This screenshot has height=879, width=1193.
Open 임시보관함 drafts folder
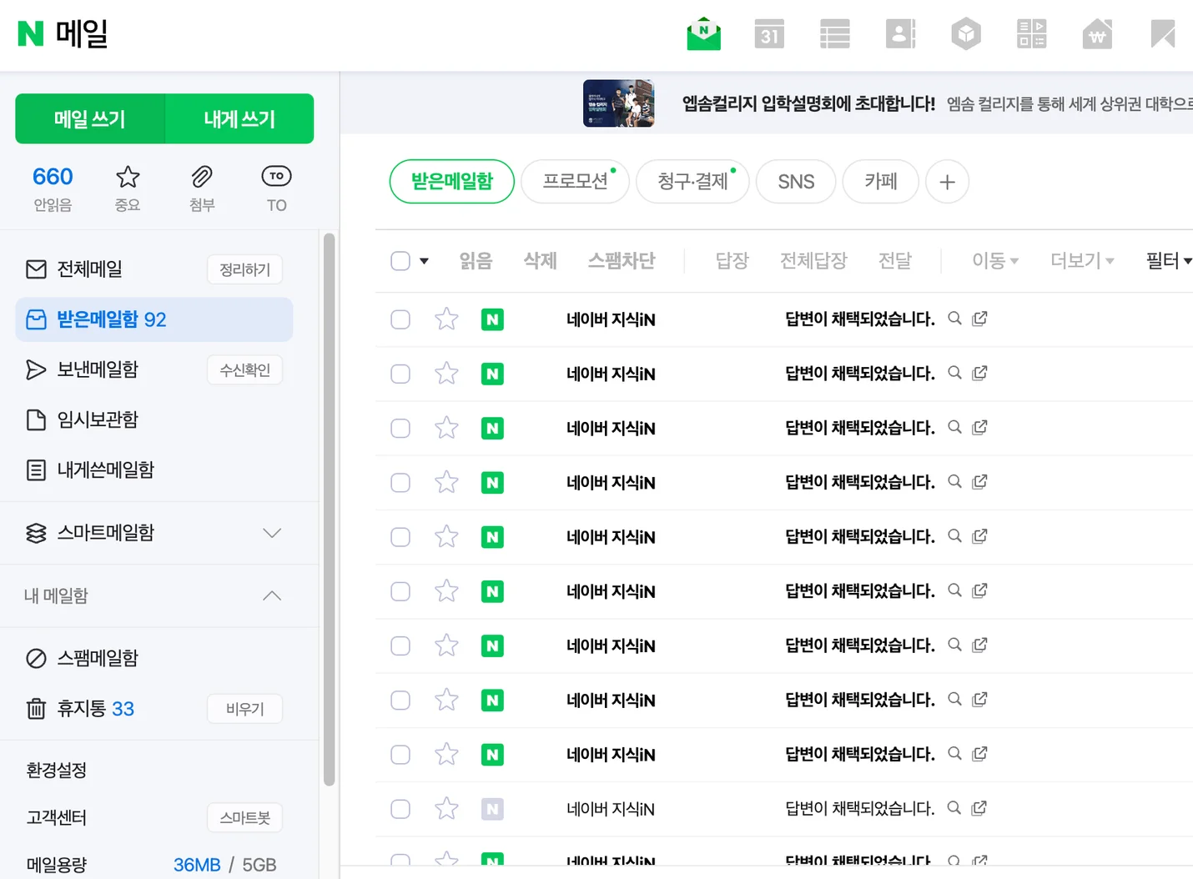click(x=98, y=419)
